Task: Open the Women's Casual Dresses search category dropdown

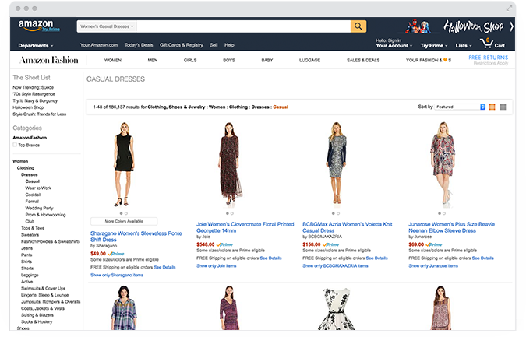Action: click(x=107, y=26)
